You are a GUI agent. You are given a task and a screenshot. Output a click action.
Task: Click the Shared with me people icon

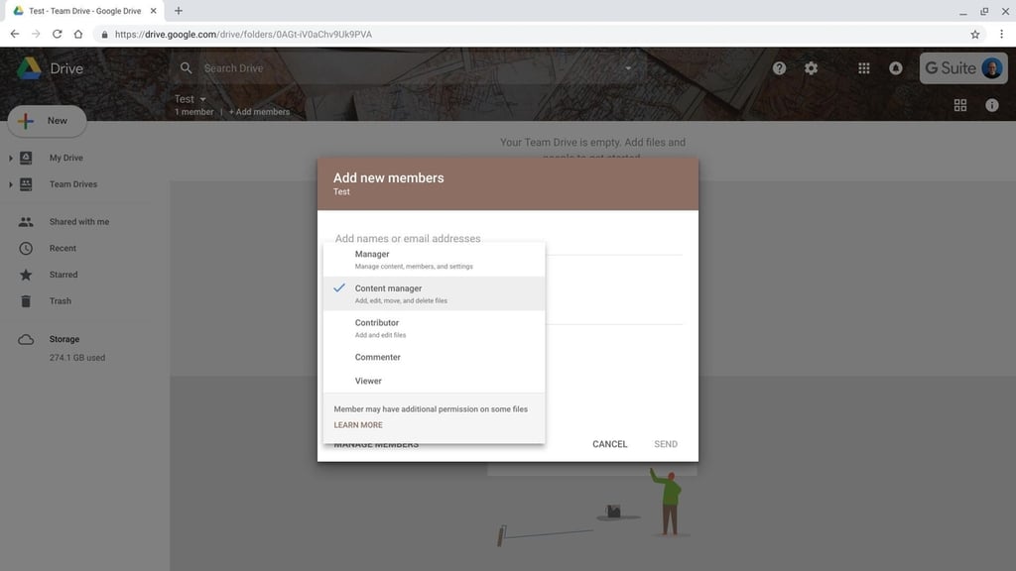[x=26, y=221]
